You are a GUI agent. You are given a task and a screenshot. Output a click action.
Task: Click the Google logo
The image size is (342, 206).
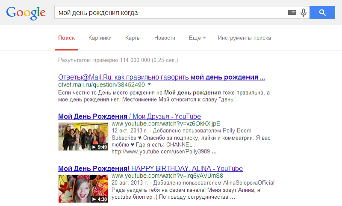26,13
